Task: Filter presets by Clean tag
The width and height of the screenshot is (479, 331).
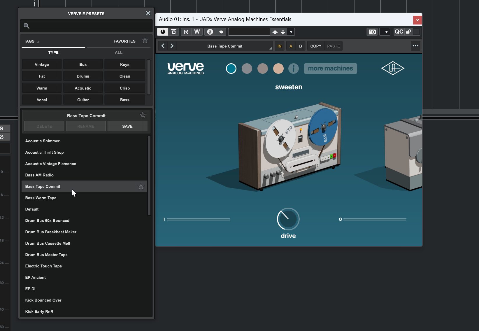Action: [125, 76]
